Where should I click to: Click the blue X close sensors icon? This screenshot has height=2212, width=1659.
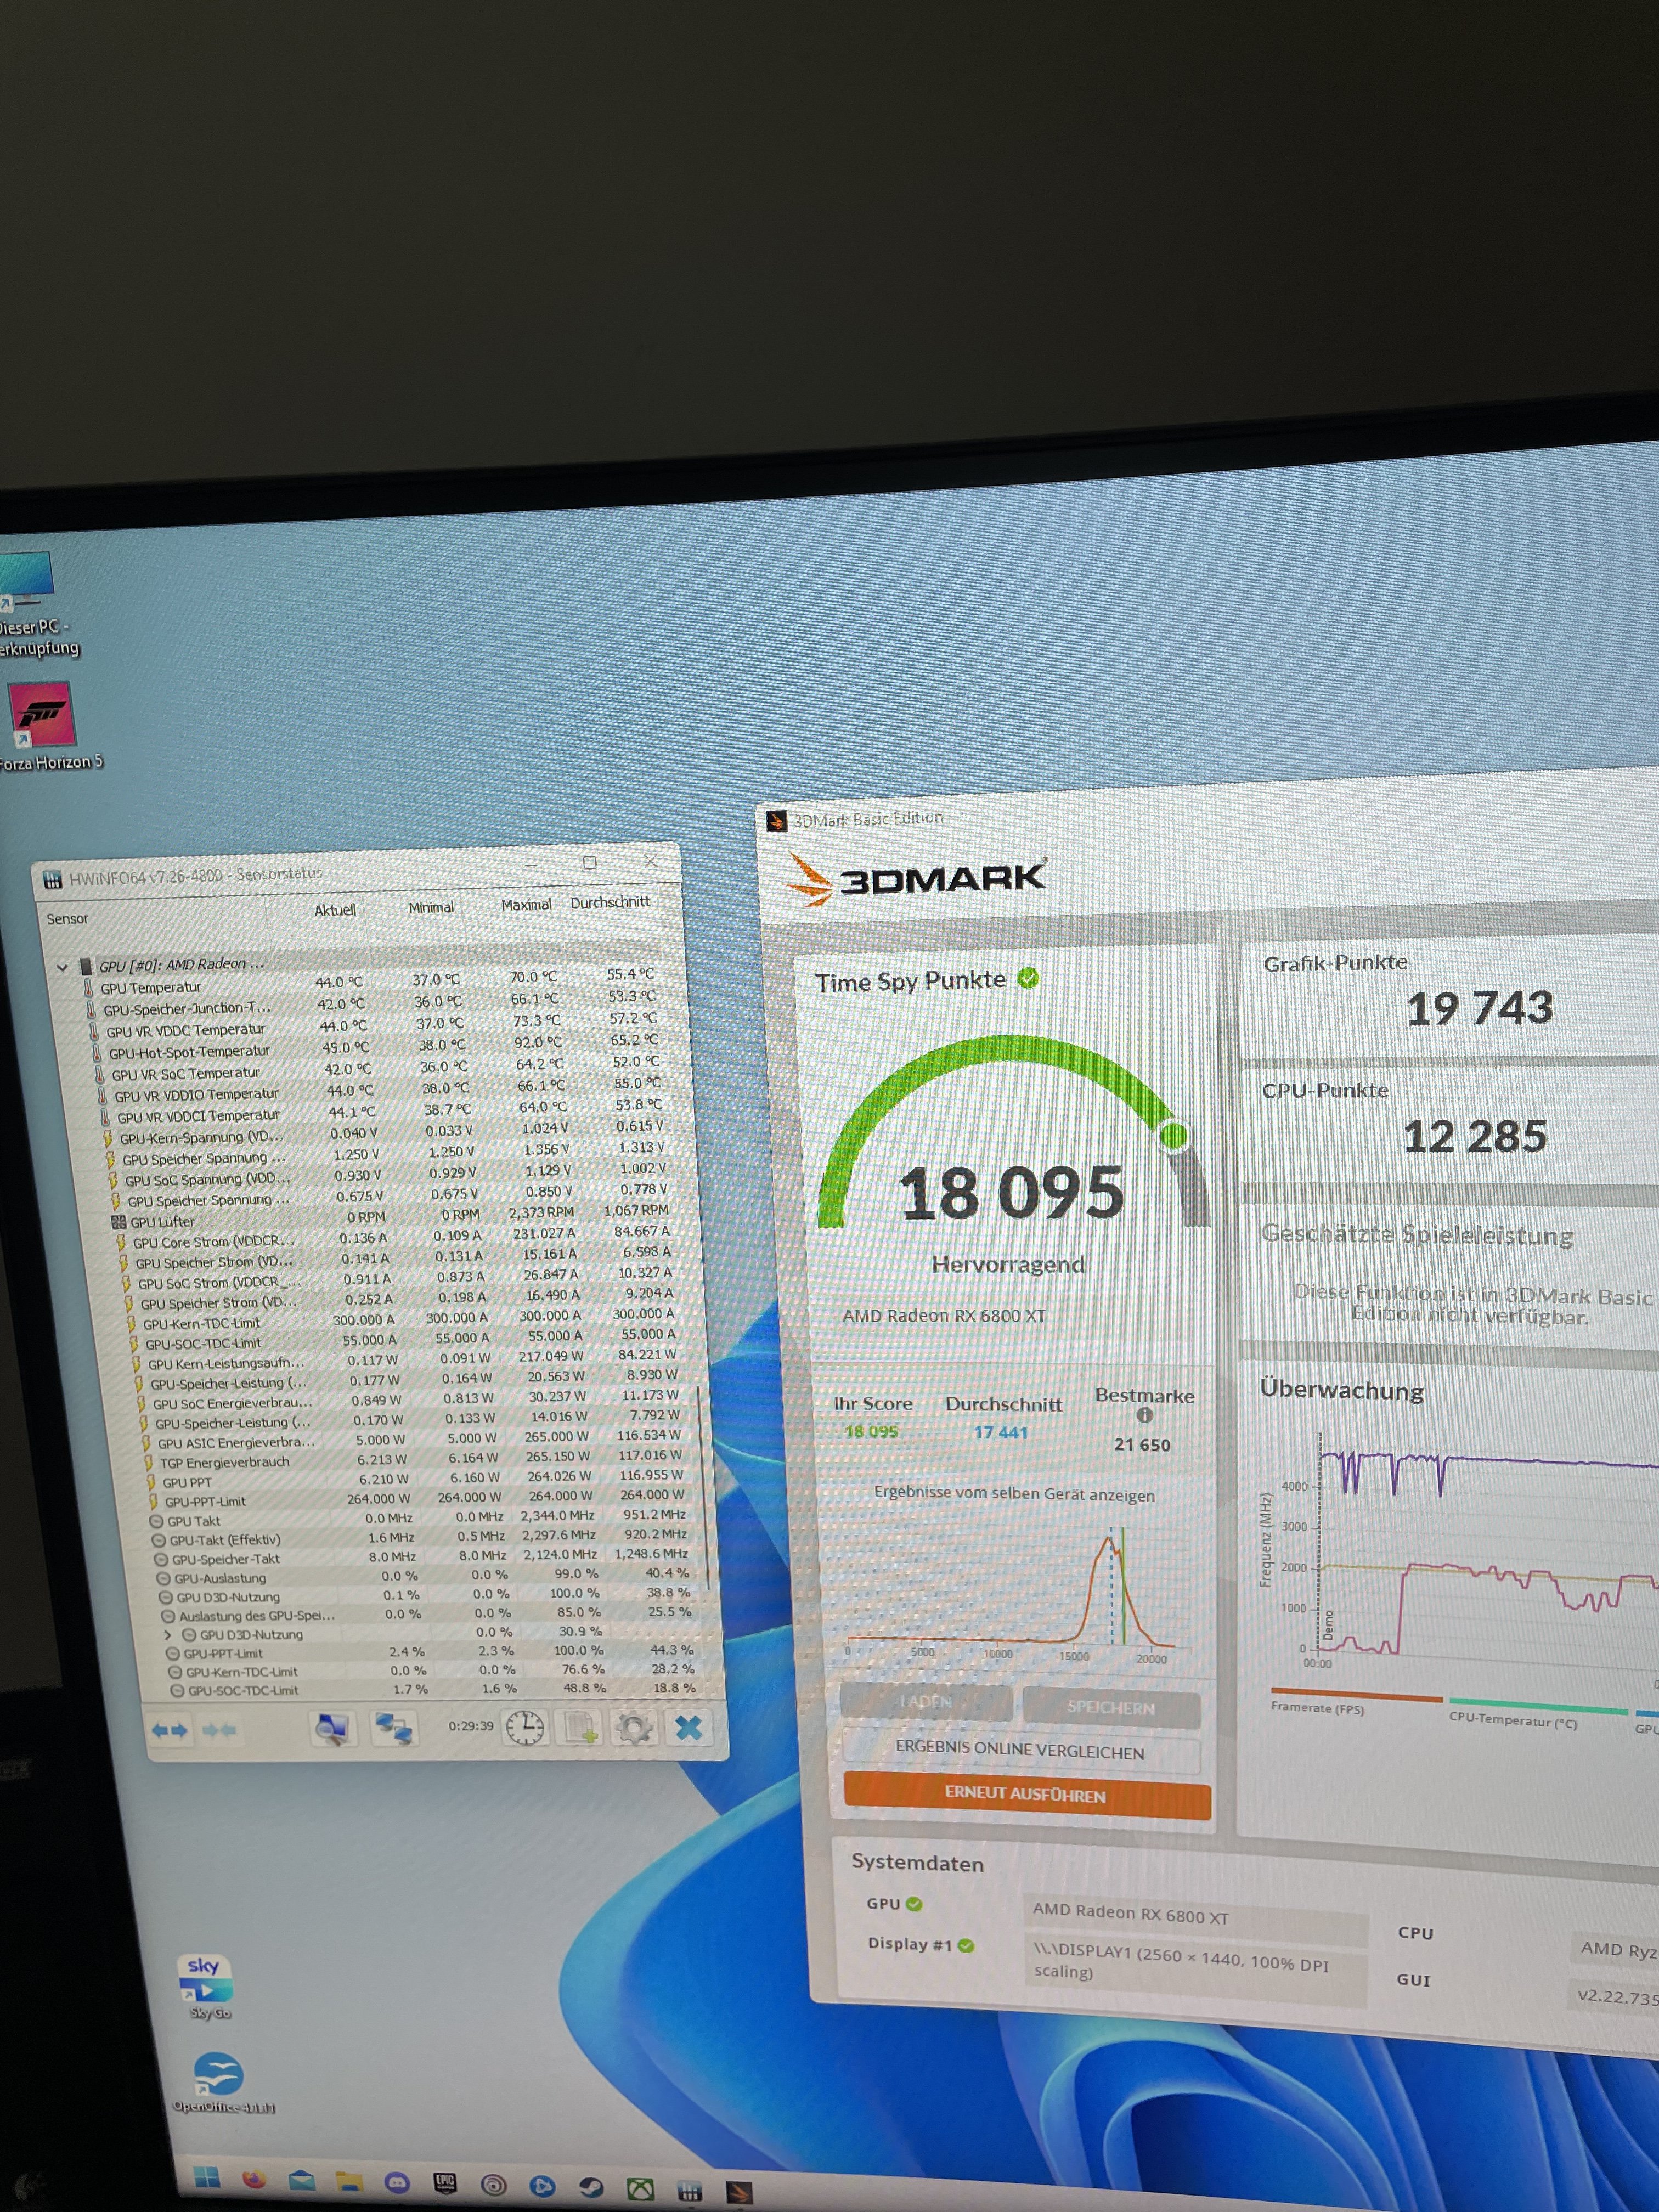click(688, 1727)
